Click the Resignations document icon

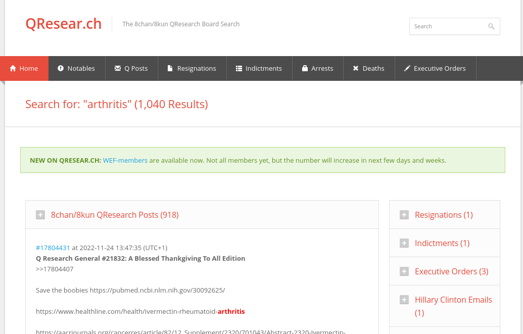tap(170, 68)
